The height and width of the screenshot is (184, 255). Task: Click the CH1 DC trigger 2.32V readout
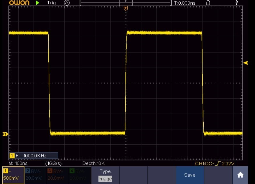[215, 164]
